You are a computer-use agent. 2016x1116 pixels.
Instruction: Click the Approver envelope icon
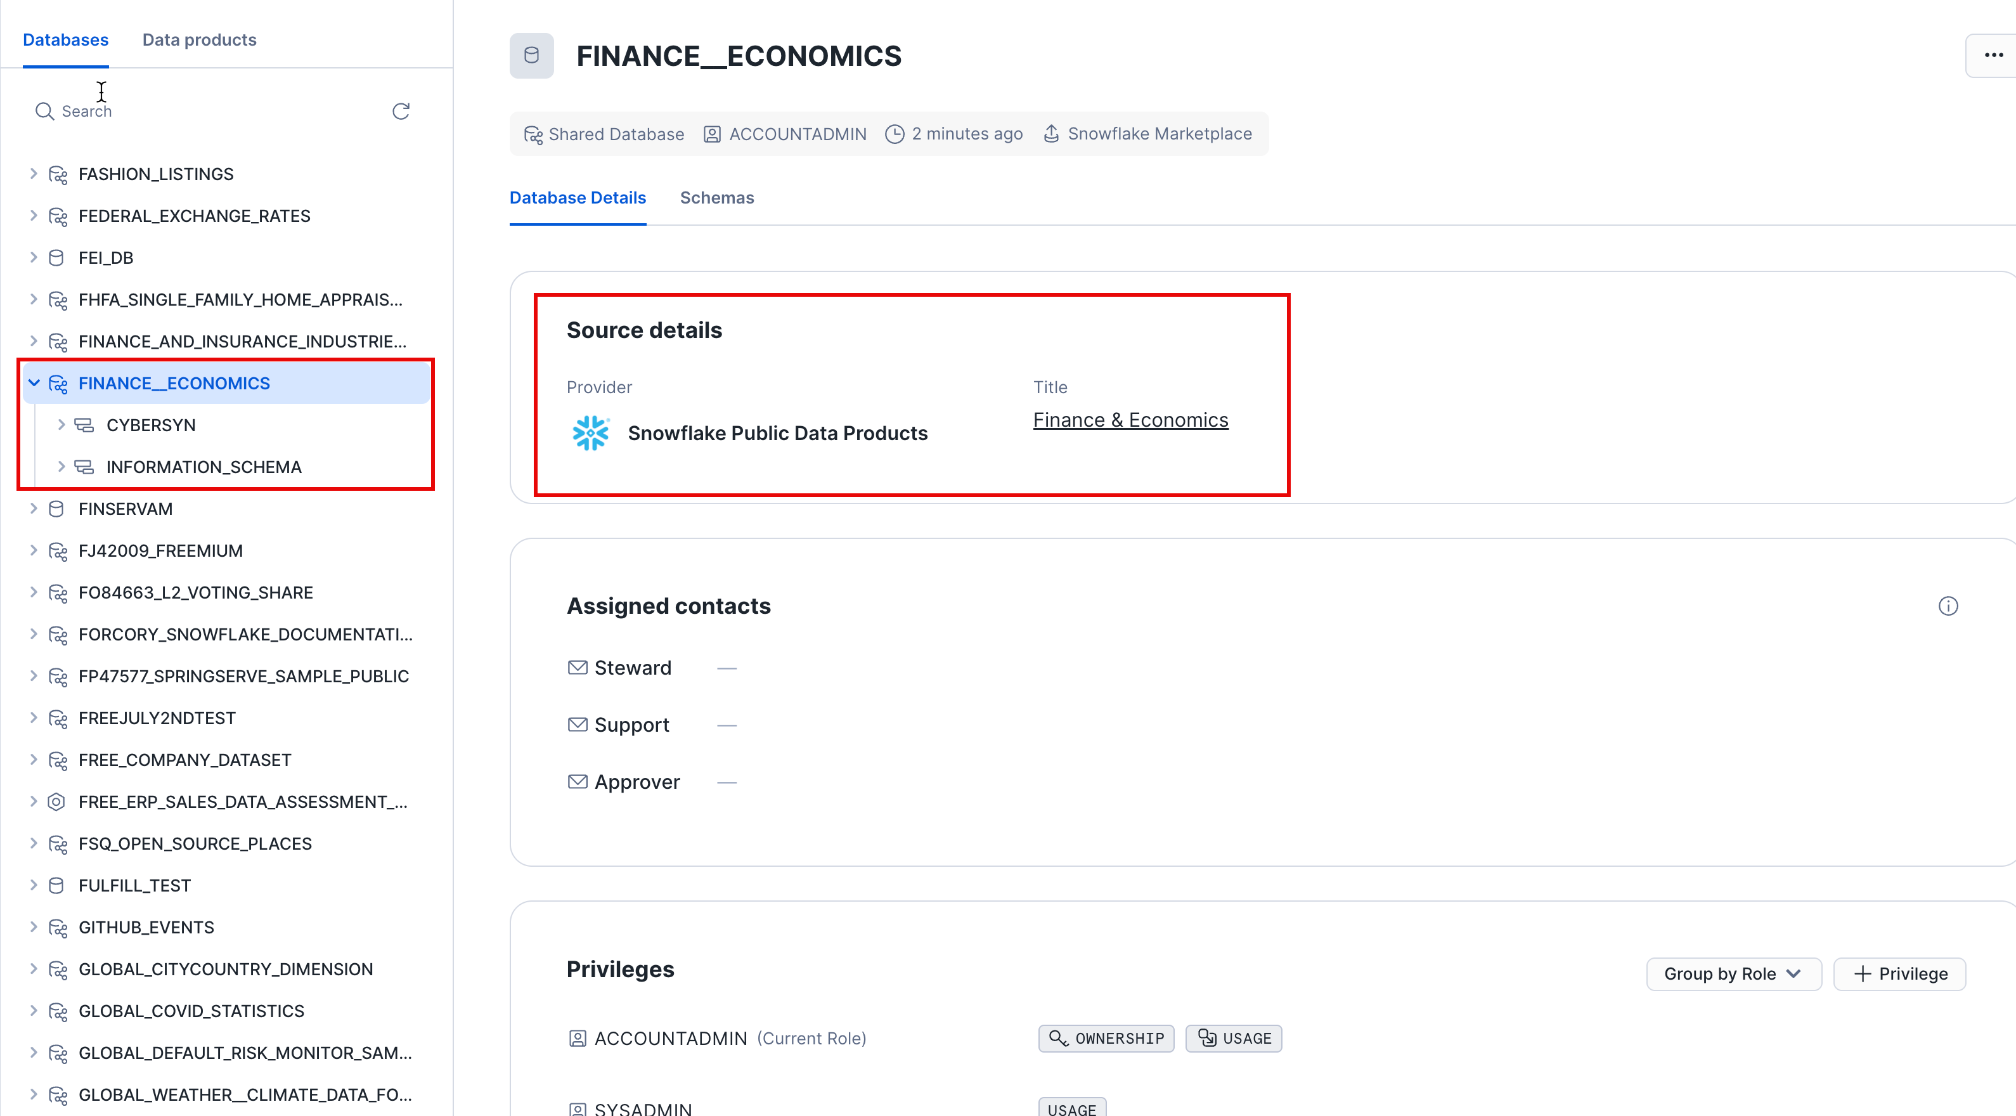tap(578, 782)
